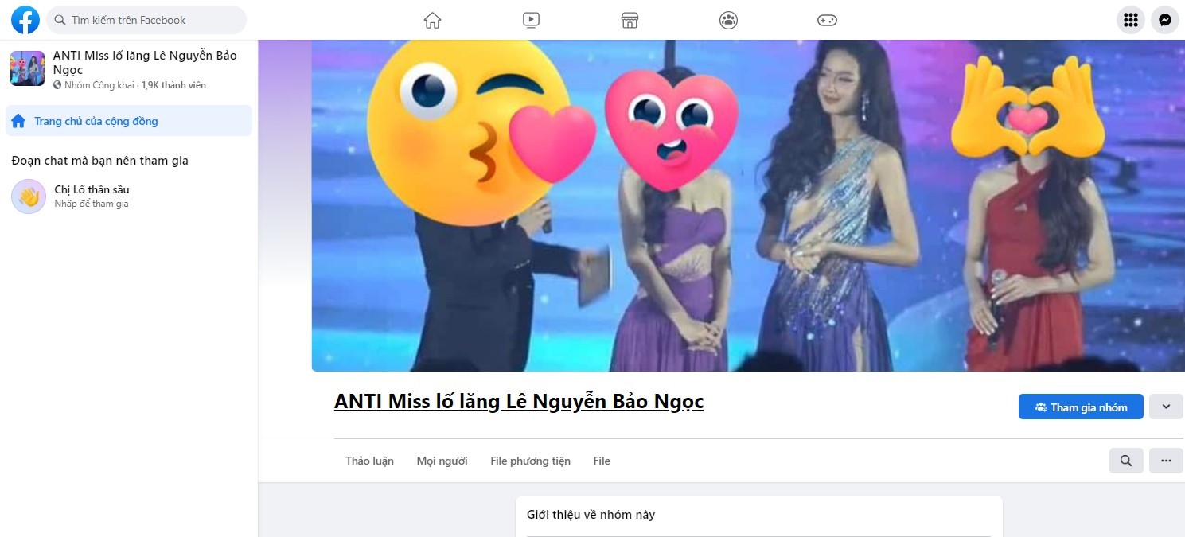1185x537 pixels.
Task: Switch to the Thảo luận tab
Action: pyautogui.click(x=368, y=460)
